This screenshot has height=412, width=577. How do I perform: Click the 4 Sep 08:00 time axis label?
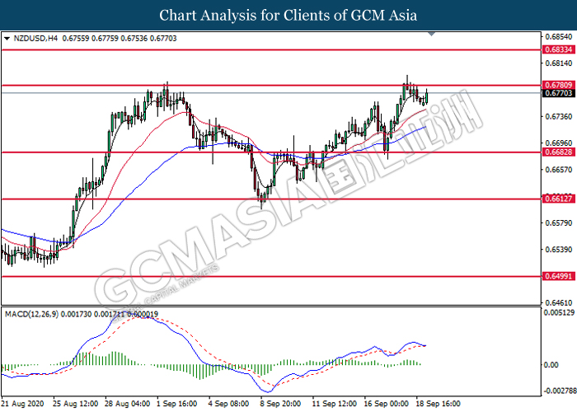(x=229, y=404)
